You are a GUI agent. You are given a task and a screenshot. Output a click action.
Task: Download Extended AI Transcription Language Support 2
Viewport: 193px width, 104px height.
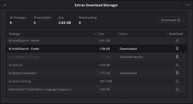[177, 89]
